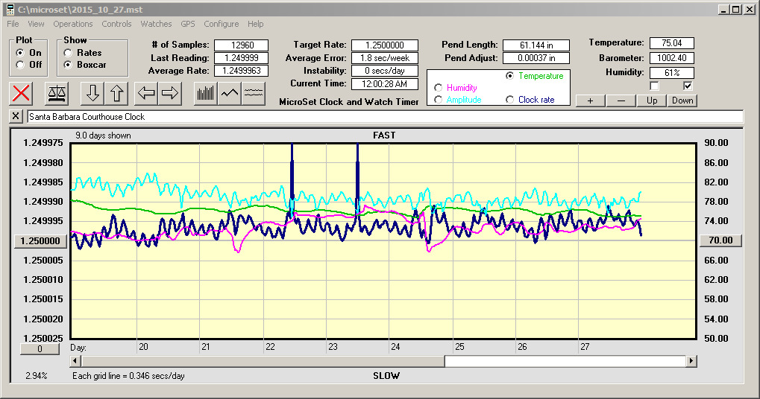Click the # of Samples field
Screen dimensions: 760x399
coord(242,45)
